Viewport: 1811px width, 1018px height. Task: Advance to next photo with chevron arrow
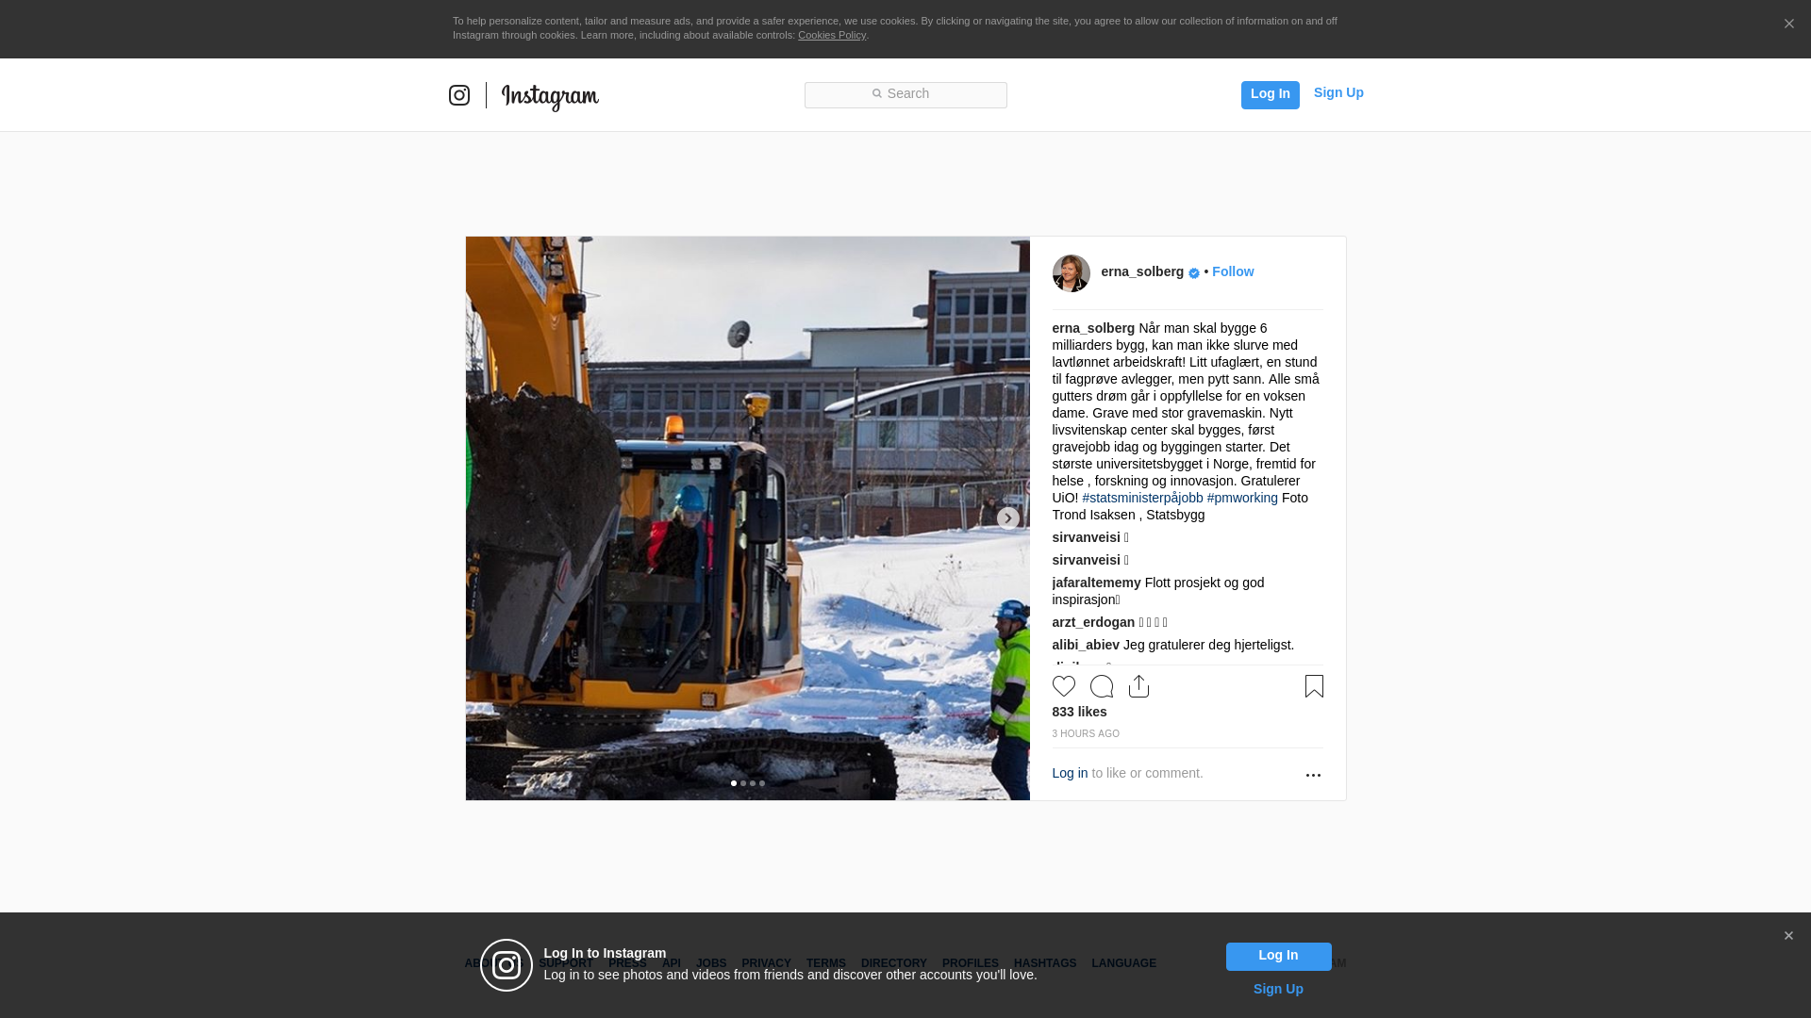[1007, 518]
